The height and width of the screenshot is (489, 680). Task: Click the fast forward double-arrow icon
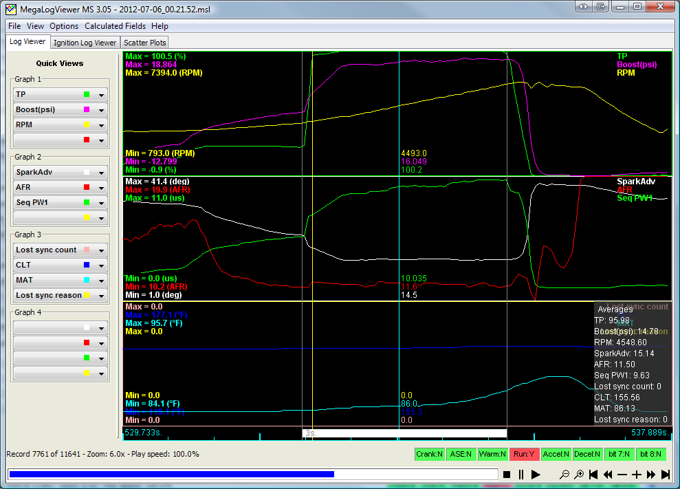pyautogui.click(x=651, y=475)
